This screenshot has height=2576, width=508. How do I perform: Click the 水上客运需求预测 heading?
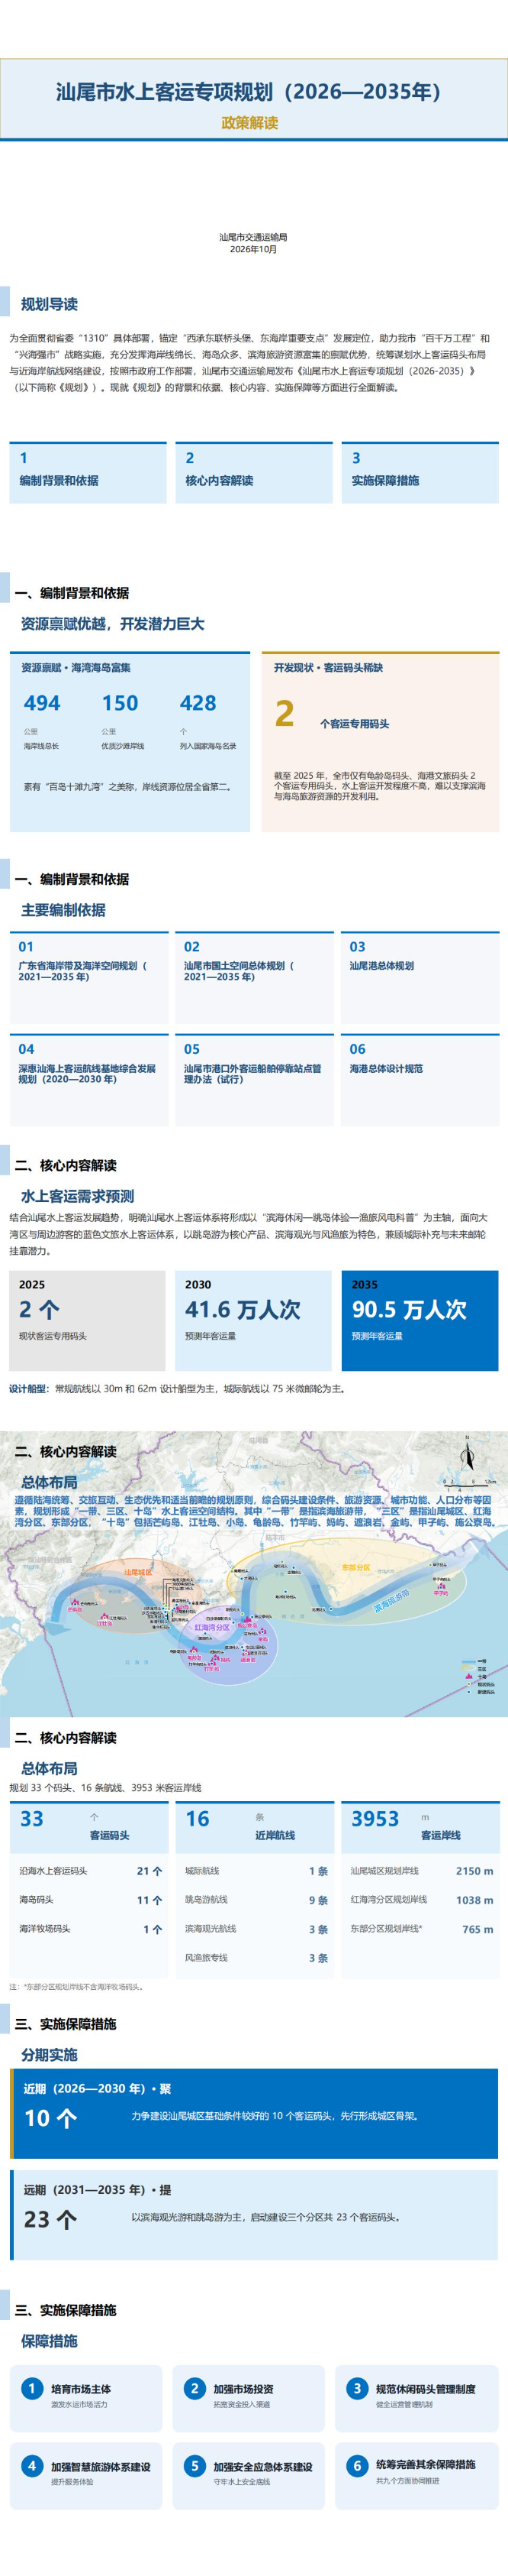77,1196
